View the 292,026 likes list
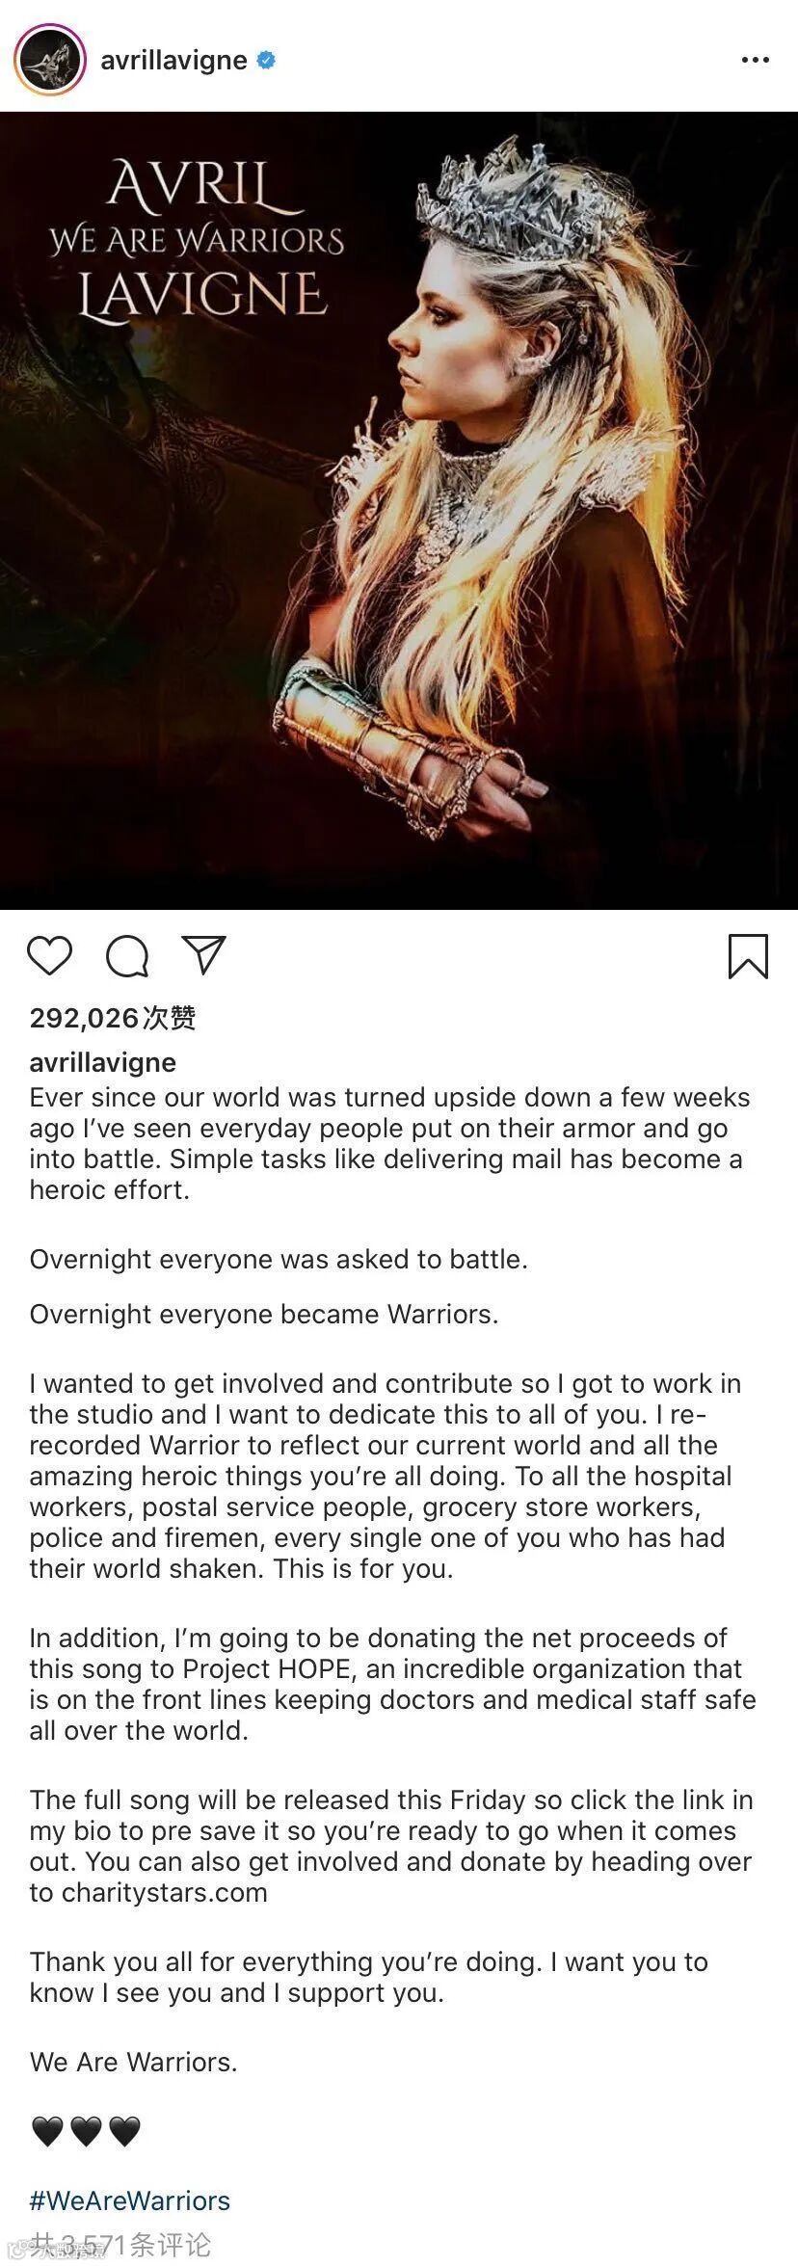Screen dimensions: 798x2266 113,1017
